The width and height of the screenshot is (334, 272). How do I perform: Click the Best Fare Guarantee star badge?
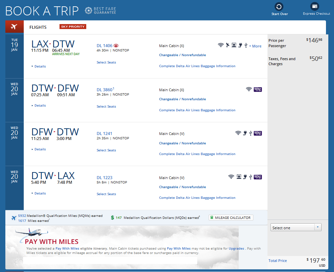click(x=88, y=10)
